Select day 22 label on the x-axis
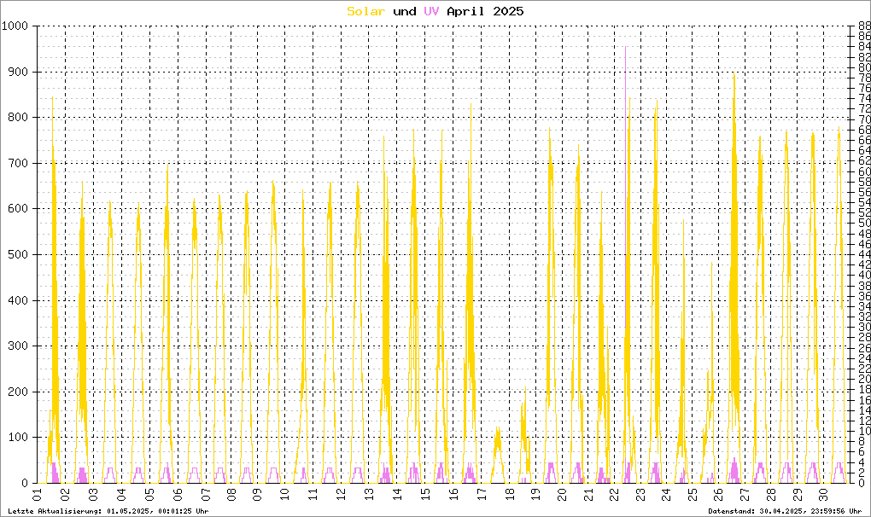The image size is (871, 517). click(x=617, y=494)
